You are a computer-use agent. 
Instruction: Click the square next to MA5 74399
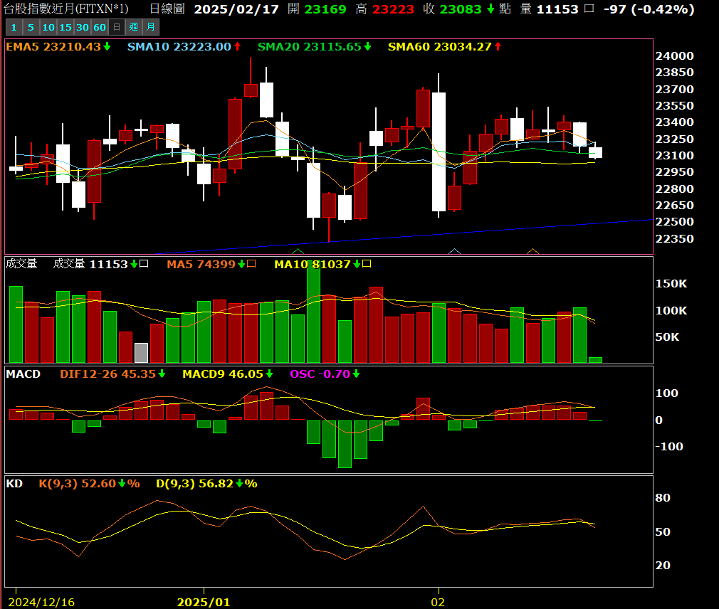tap(251, 264)
